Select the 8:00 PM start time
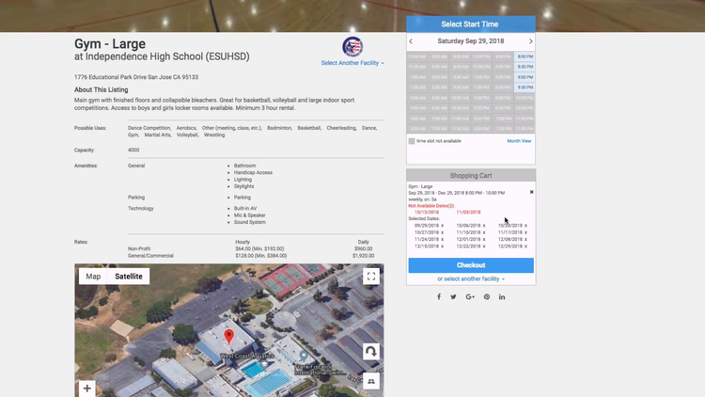This screenshot has height=397, width=705. (525, 56)
